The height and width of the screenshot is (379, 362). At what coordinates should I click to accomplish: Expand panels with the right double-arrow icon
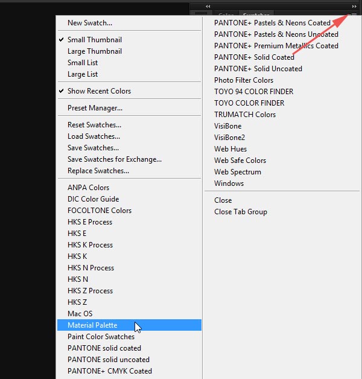(x=354, y=6)
